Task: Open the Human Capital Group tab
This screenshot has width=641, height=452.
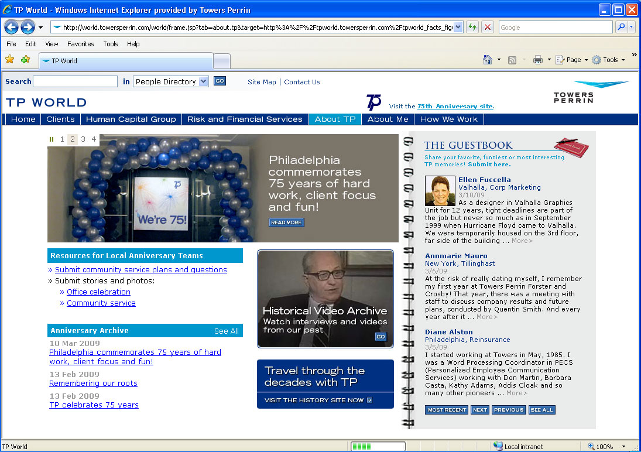Action: point(131,119)
